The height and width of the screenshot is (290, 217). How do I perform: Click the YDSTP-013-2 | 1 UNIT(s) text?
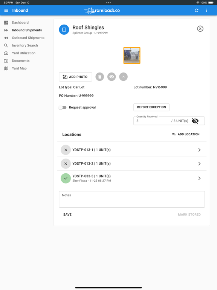(x=92, y=164)
